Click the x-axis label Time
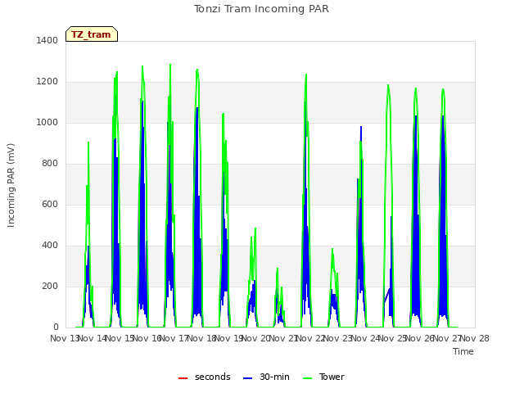 click(463, 351)
